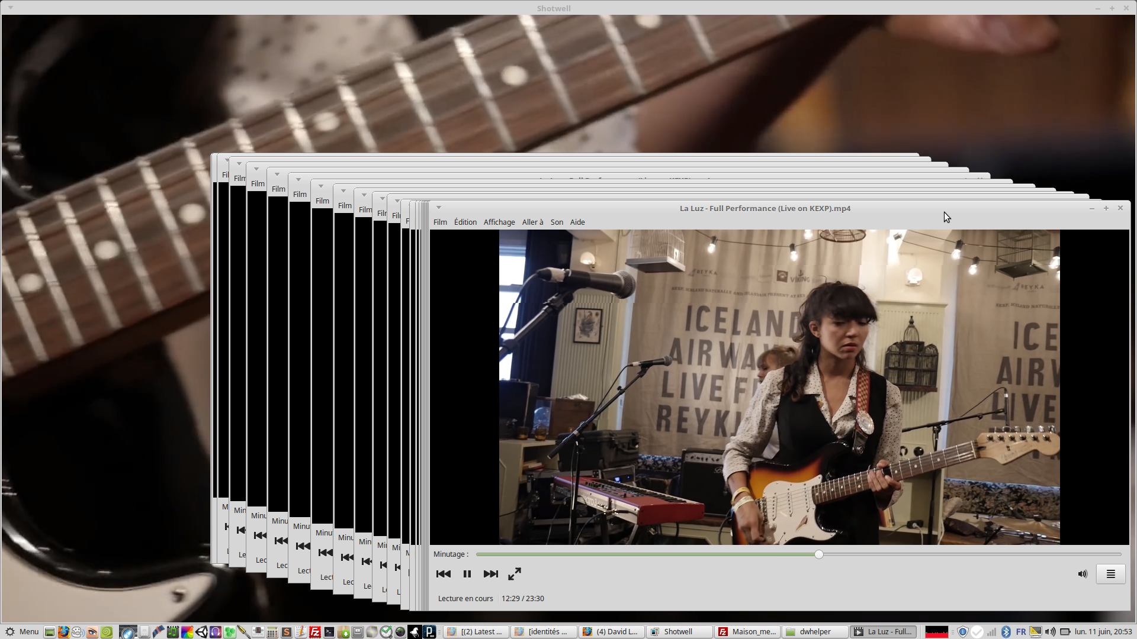The height and width of the screenshot is (639, 1137).
Task: Click the system tray sound volume icon
Action: [1050, 632]
